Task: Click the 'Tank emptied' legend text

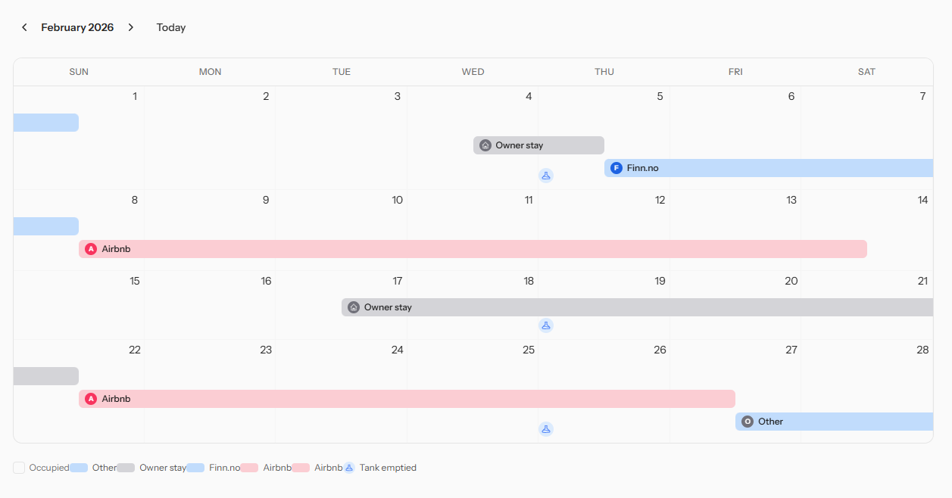Action: point(388,468)
